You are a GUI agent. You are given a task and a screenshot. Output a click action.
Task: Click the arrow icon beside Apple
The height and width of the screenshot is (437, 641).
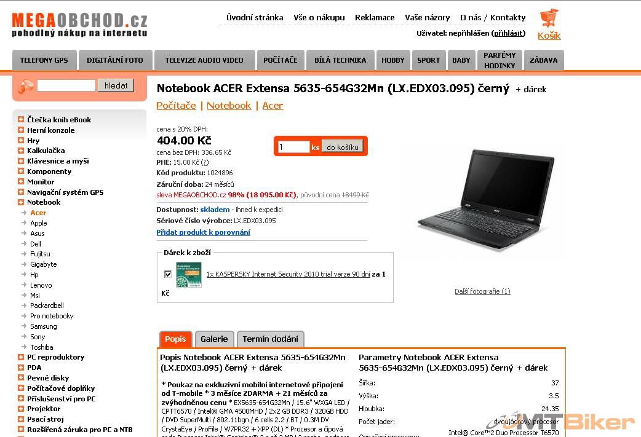tap(24, 223)
